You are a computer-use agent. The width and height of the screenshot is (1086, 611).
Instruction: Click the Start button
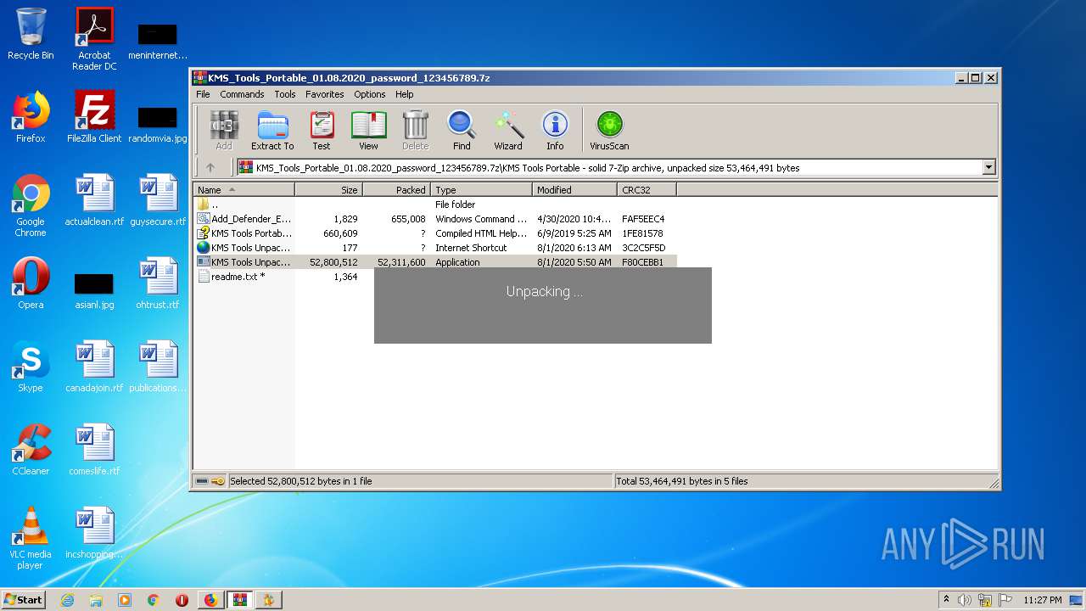pos(24,600)
